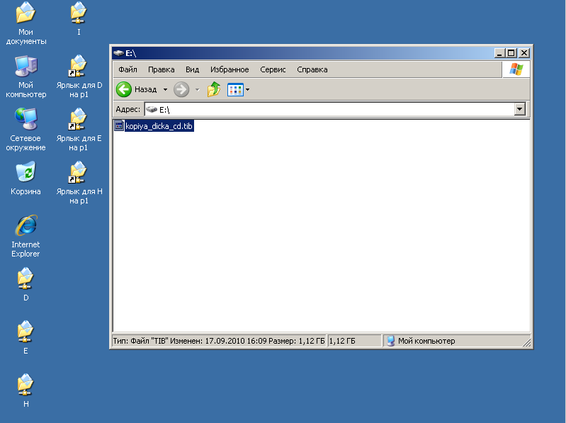566x423 pixels.
Task: Select the Сетевое окружение desktop icon
Action: click(26, 120)
